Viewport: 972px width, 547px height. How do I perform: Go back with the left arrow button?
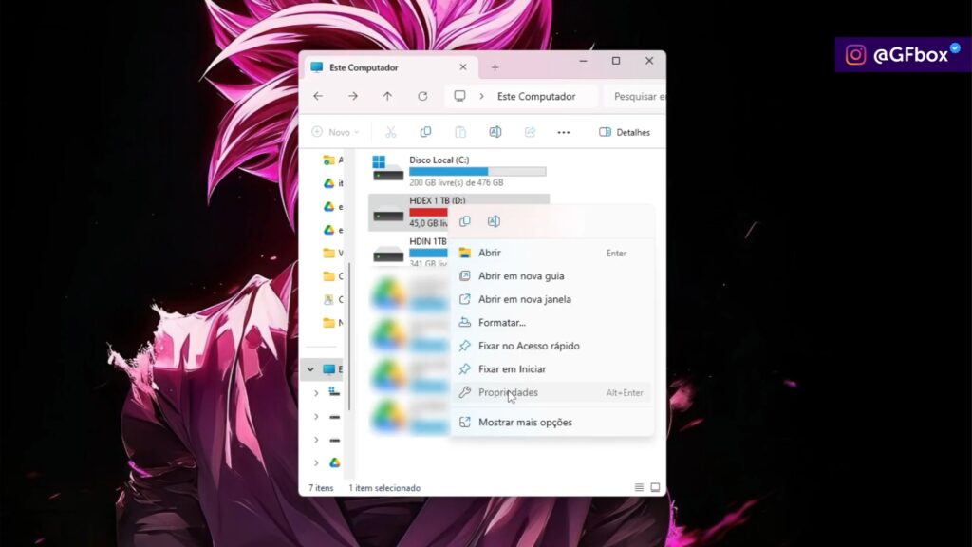[318, 96]
